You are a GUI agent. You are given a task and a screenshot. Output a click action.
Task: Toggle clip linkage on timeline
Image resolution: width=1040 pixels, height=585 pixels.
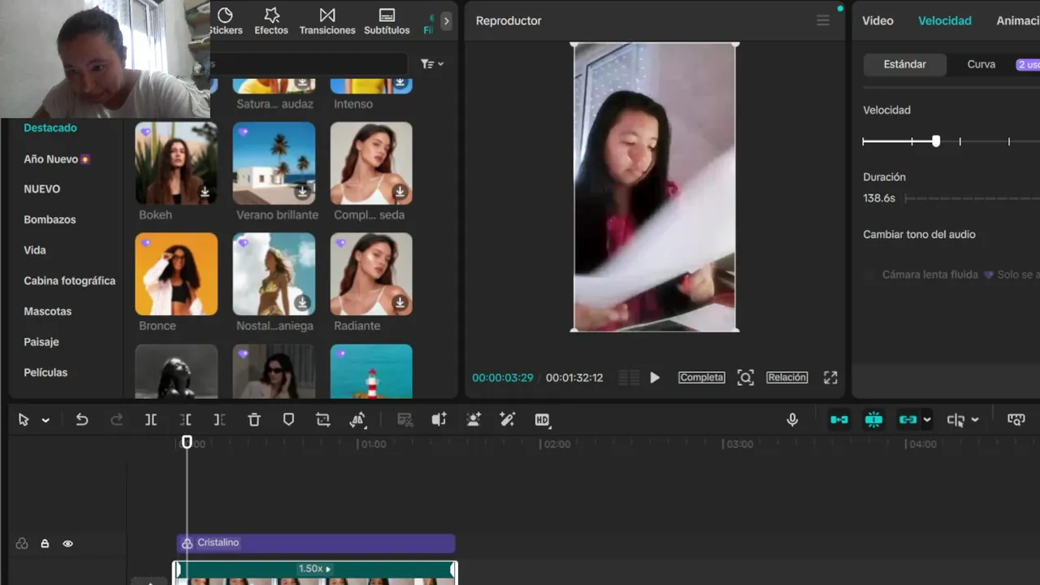tap(908, 420)
